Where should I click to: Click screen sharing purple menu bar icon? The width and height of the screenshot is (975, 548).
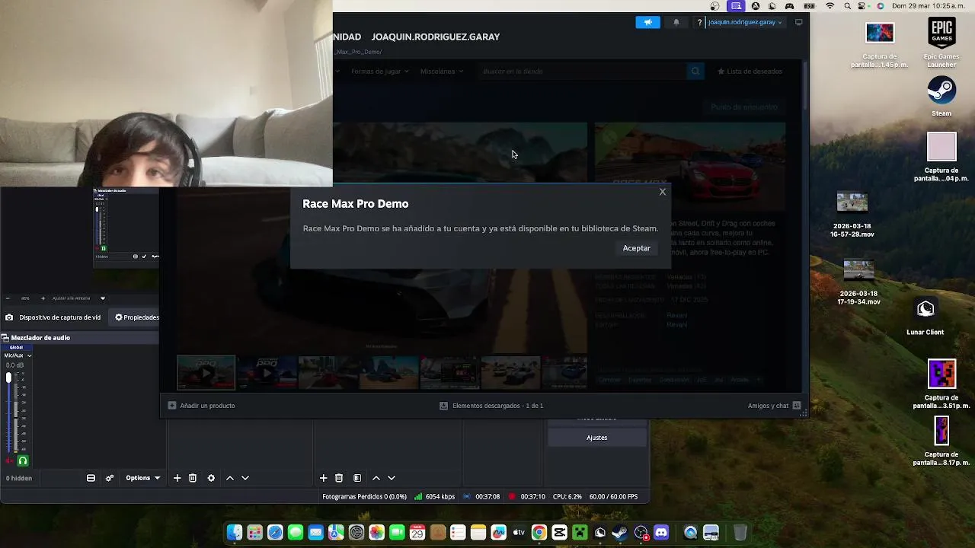click(x=735, y=5)
